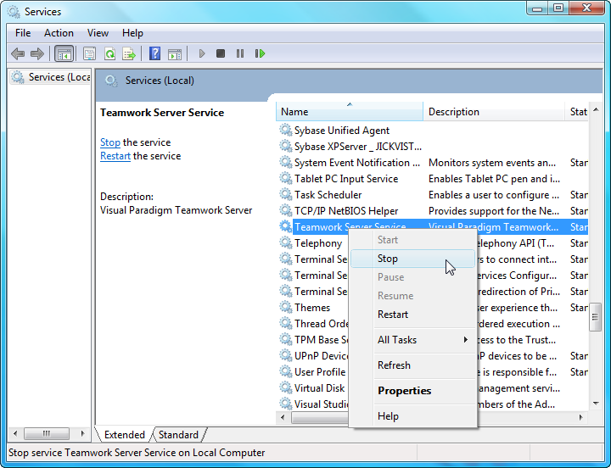The width and height of the screenshot is (611, 468).
Task: Click gear icon beside Tablet PC Input Service
Action: (x=286, y=178)
